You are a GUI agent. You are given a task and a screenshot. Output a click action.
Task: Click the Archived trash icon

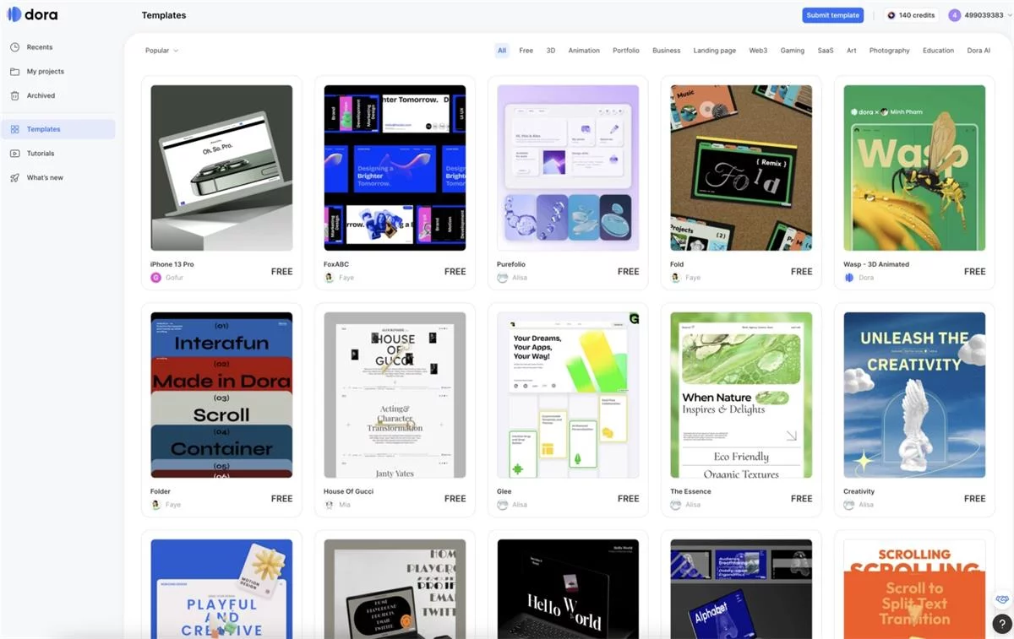[15, 95]
